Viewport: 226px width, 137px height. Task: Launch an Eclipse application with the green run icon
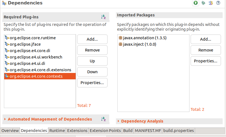point(196,3)
